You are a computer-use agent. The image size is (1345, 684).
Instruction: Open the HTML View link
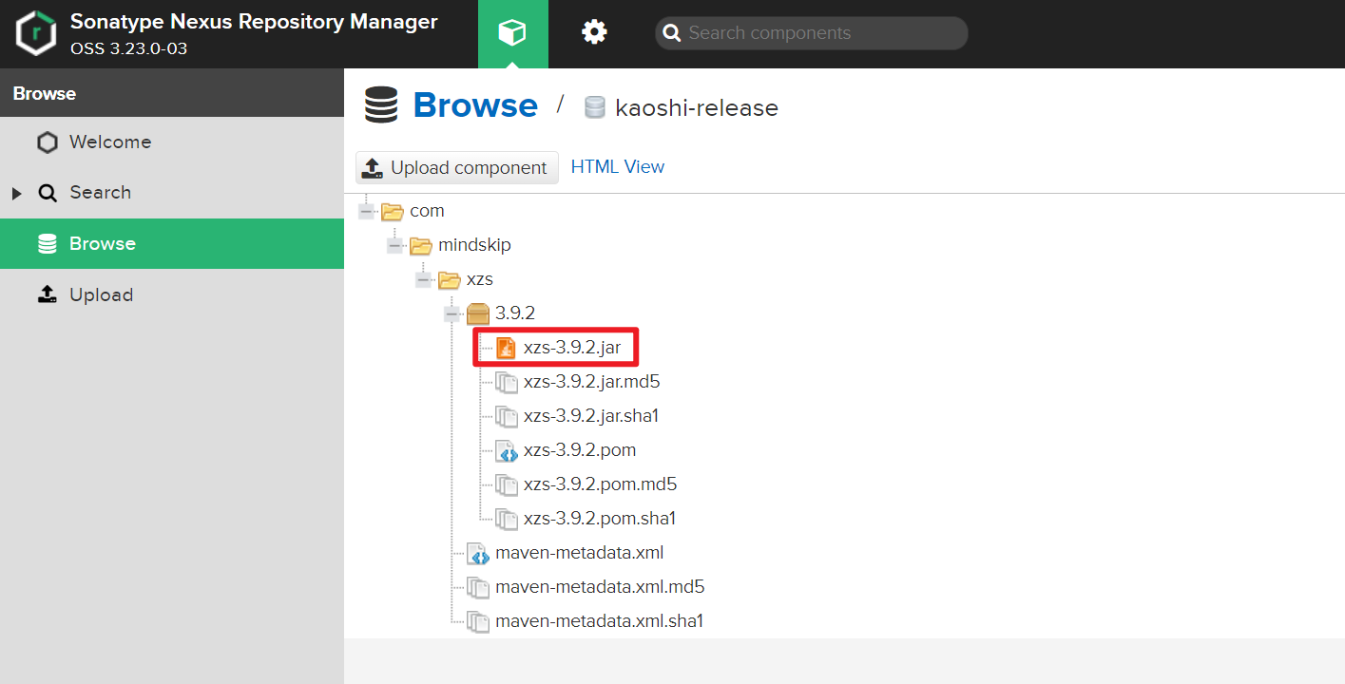(x=618, y=167)
